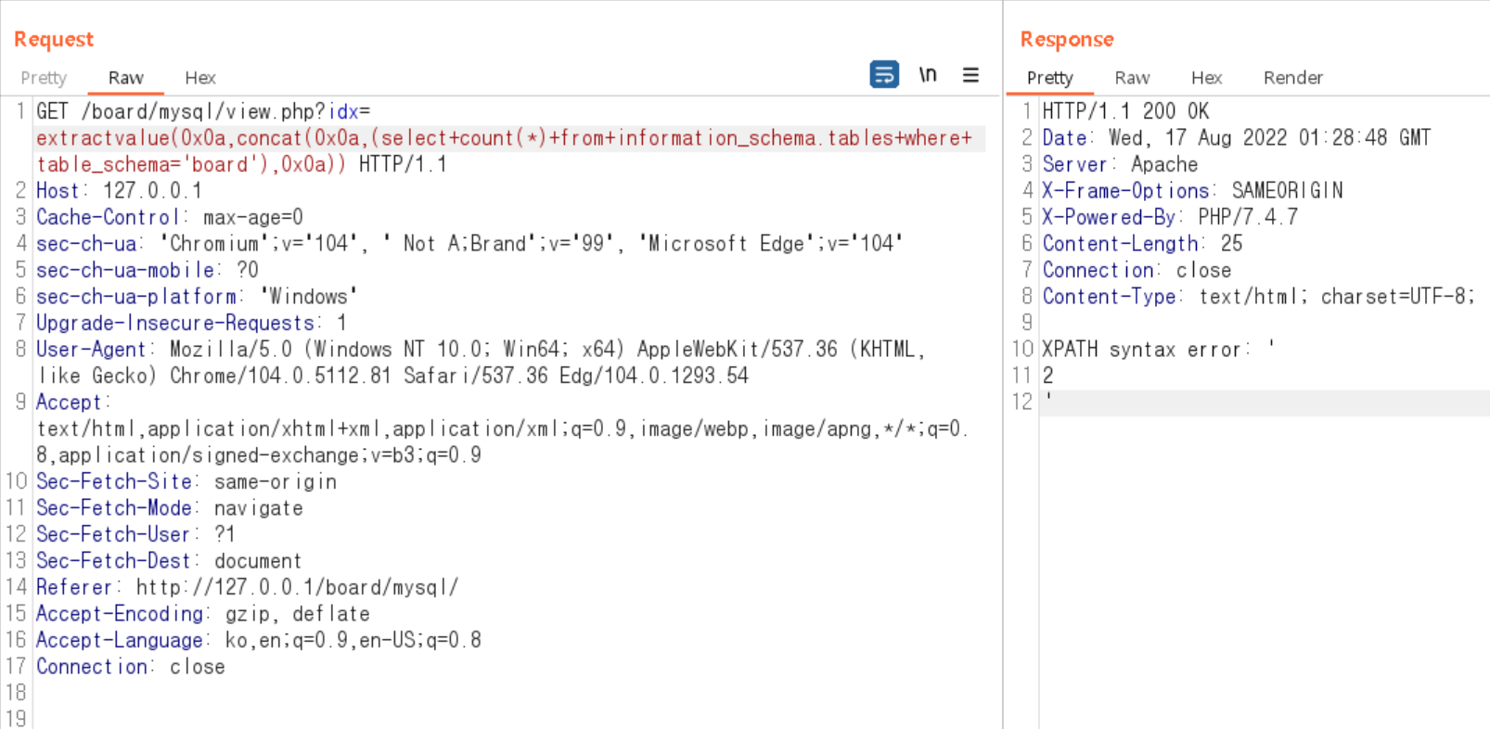
Task: Click the extractvalue injection payload line
Action: coord(505,138)
